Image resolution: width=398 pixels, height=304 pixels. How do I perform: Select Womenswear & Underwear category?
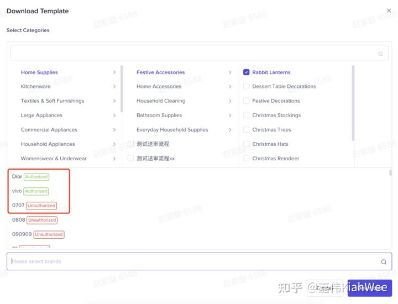tap(54, 158)
